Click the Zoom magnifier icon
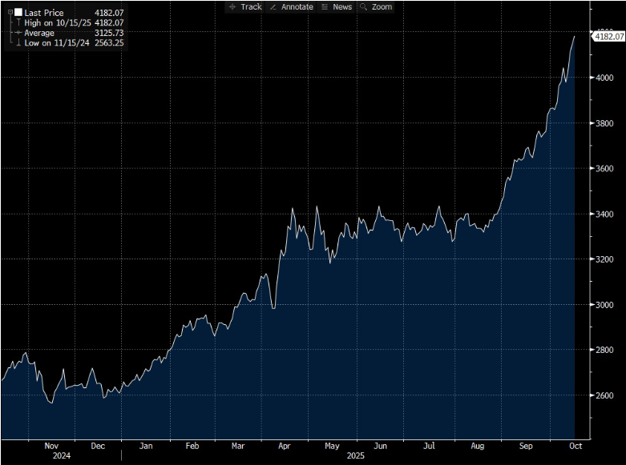626x465 pixels. click(363, 6)
